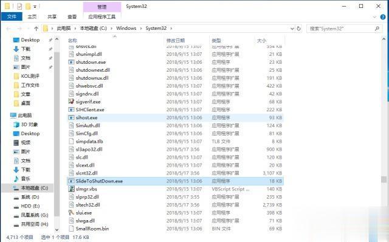Open KOL测评 folder in sidebar

[x=30, y=76]
